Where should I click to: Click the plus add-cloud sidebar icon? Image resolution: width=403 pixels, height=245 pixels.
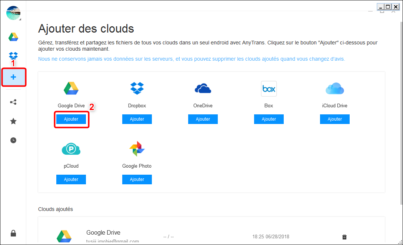click(x=13, y=77)
